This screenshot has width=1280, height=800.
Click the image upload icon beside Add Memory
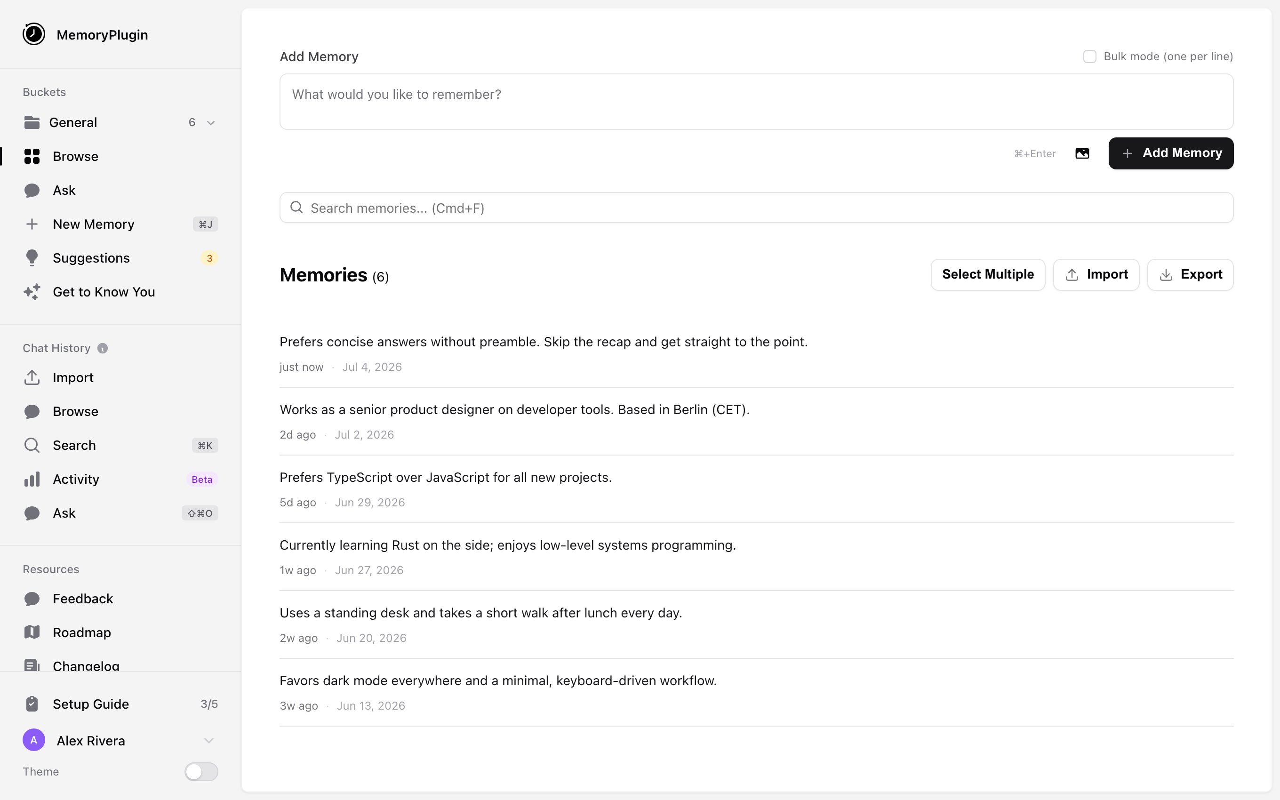tap(1082, 153)
